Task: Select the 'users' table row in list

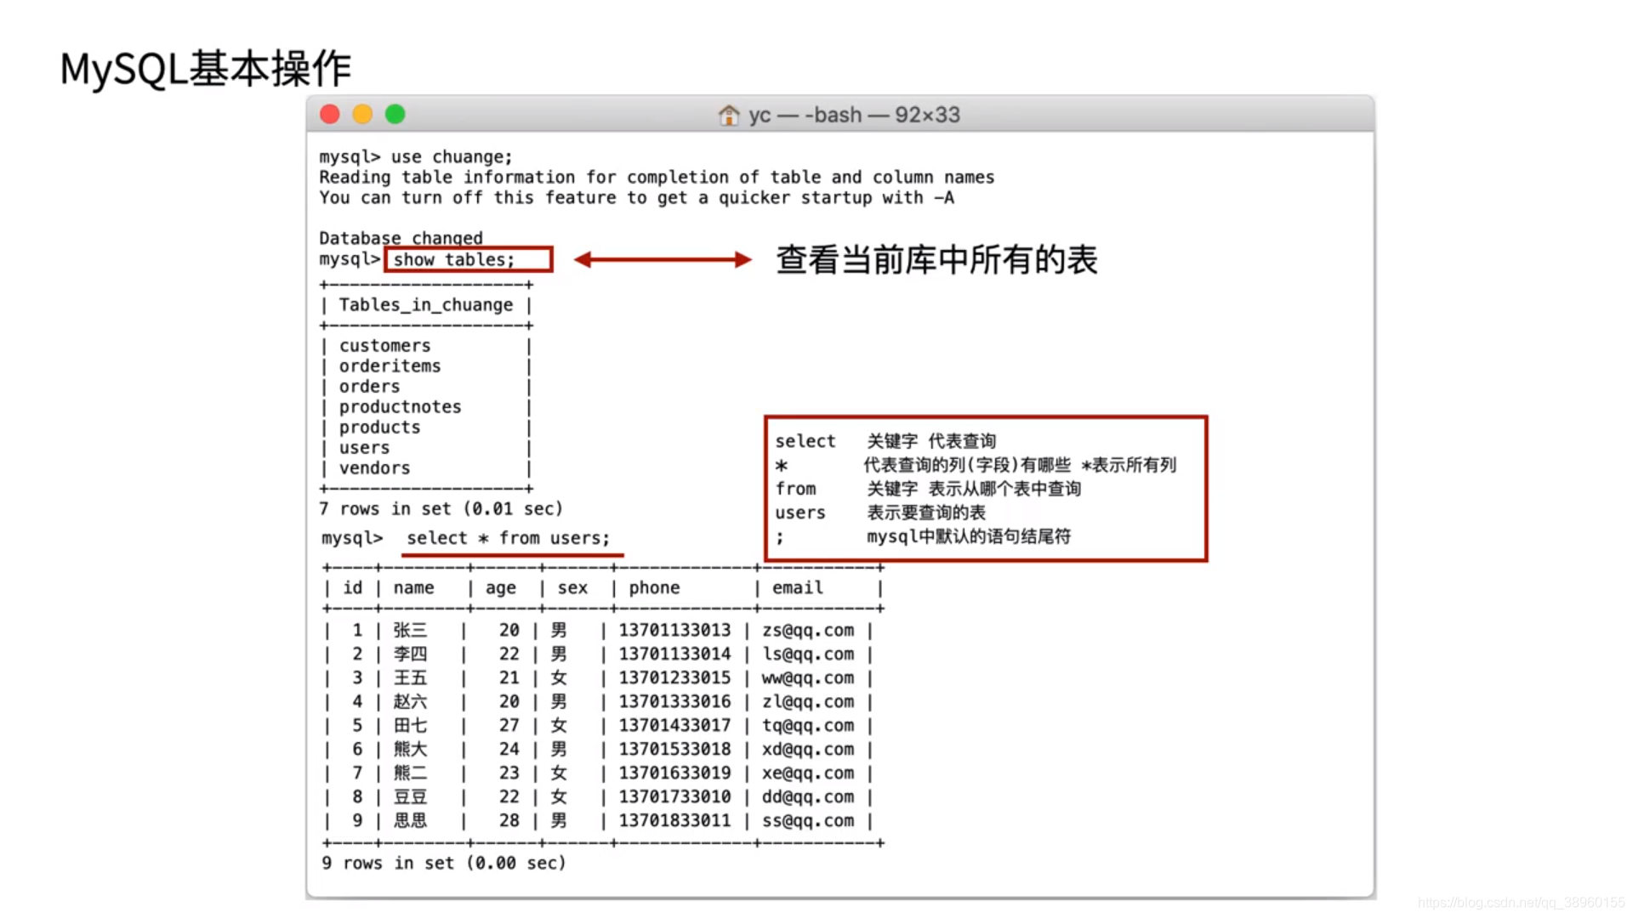Action: pos(365,448)
